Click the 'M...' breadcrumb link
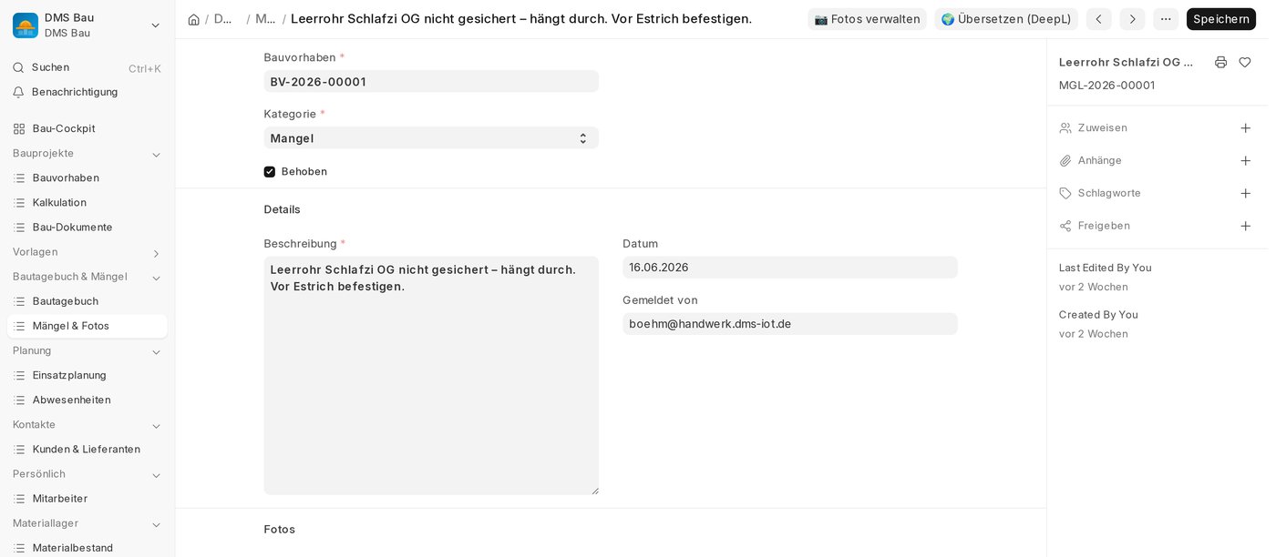 265,19
